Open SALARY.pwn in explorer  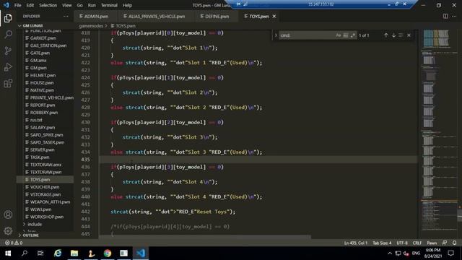[x=43, y=127]
